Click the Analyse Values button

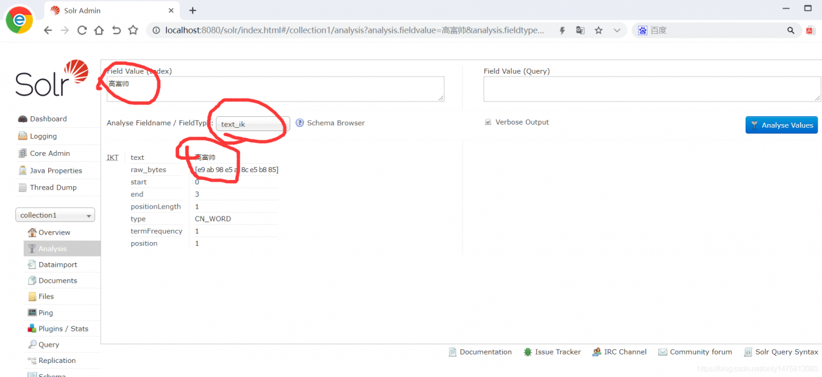(x=782, y=125)
